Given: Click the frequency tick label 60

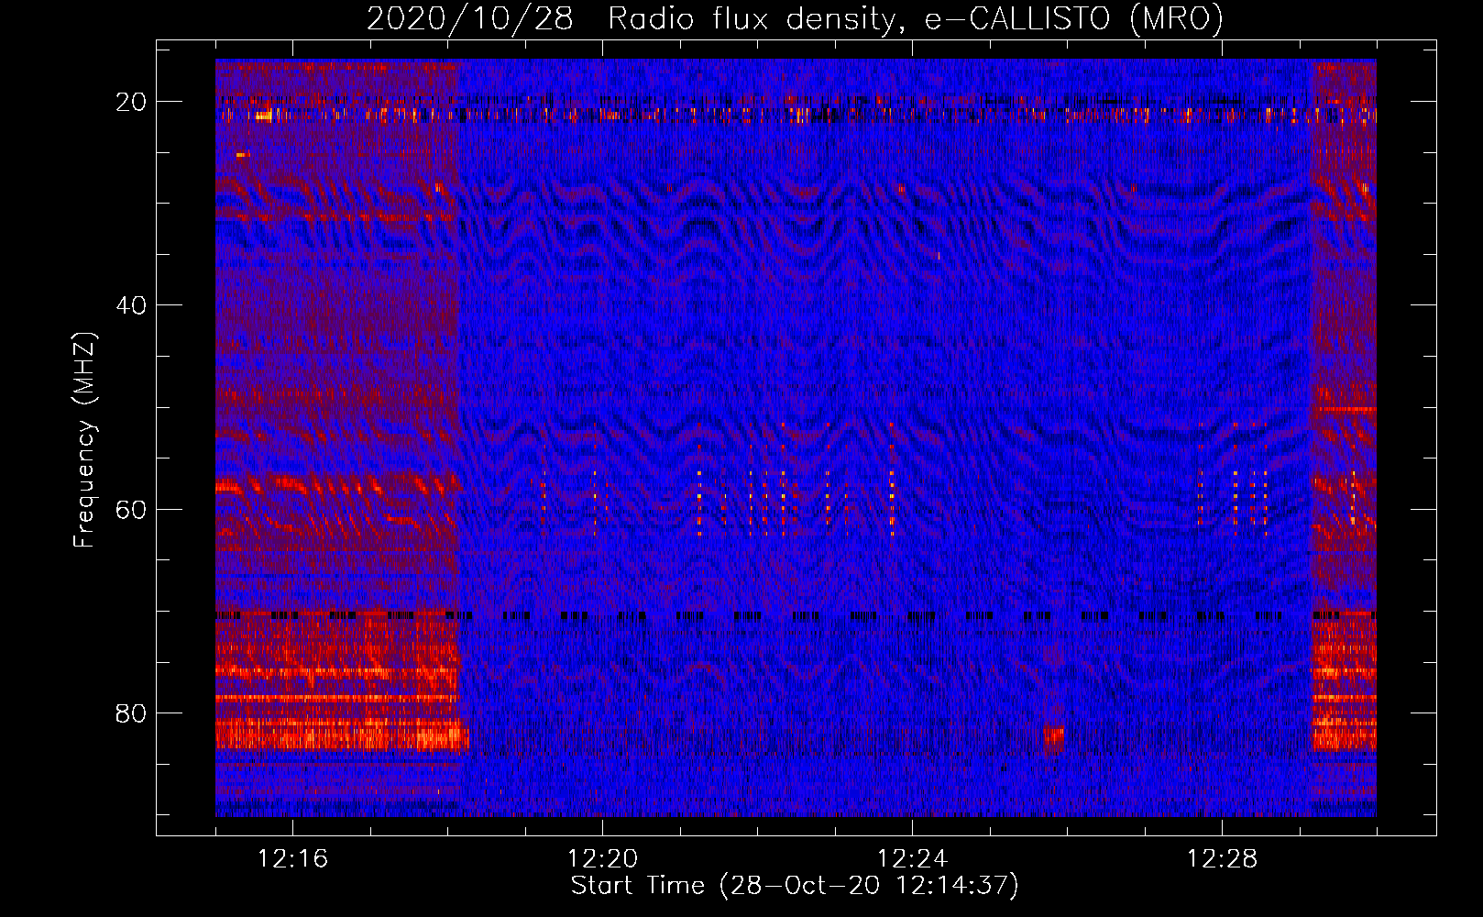Looking at the screenshot, I should pos(131,509).
